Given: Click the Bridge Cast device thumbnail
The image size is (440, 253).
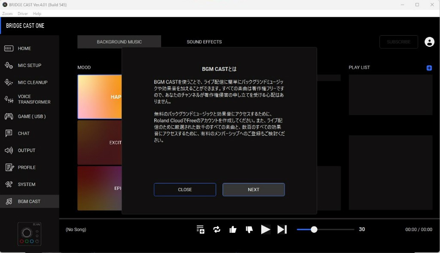Looking at the screenshot, I should 30,234.
